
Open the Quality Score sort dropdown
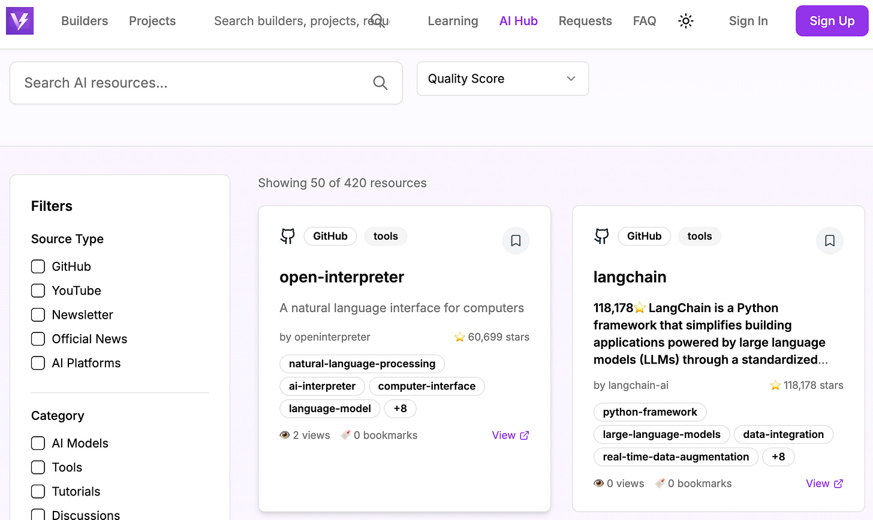502,78
